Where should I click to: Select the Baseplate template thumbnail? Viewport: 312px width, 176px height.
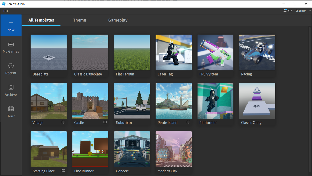tap(49, 52)
